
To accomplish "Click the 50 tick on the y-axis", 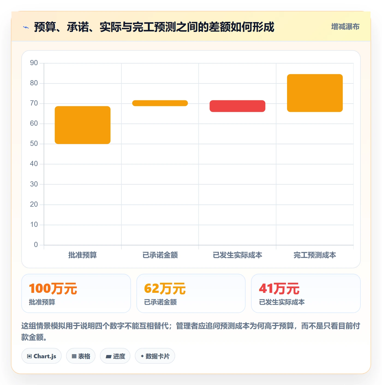I will pyautogui.click(x=34, y=144).
